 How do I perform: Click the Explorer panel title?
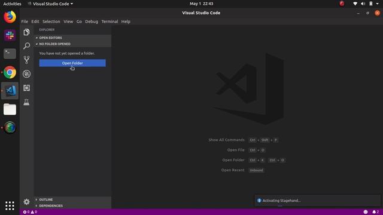[x=47, y=30]
